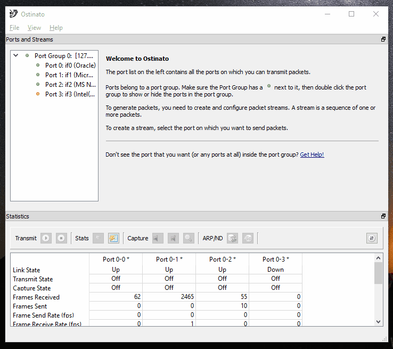Stop transmit with the stop icon
Screen dimensions: 393x349
61,238
